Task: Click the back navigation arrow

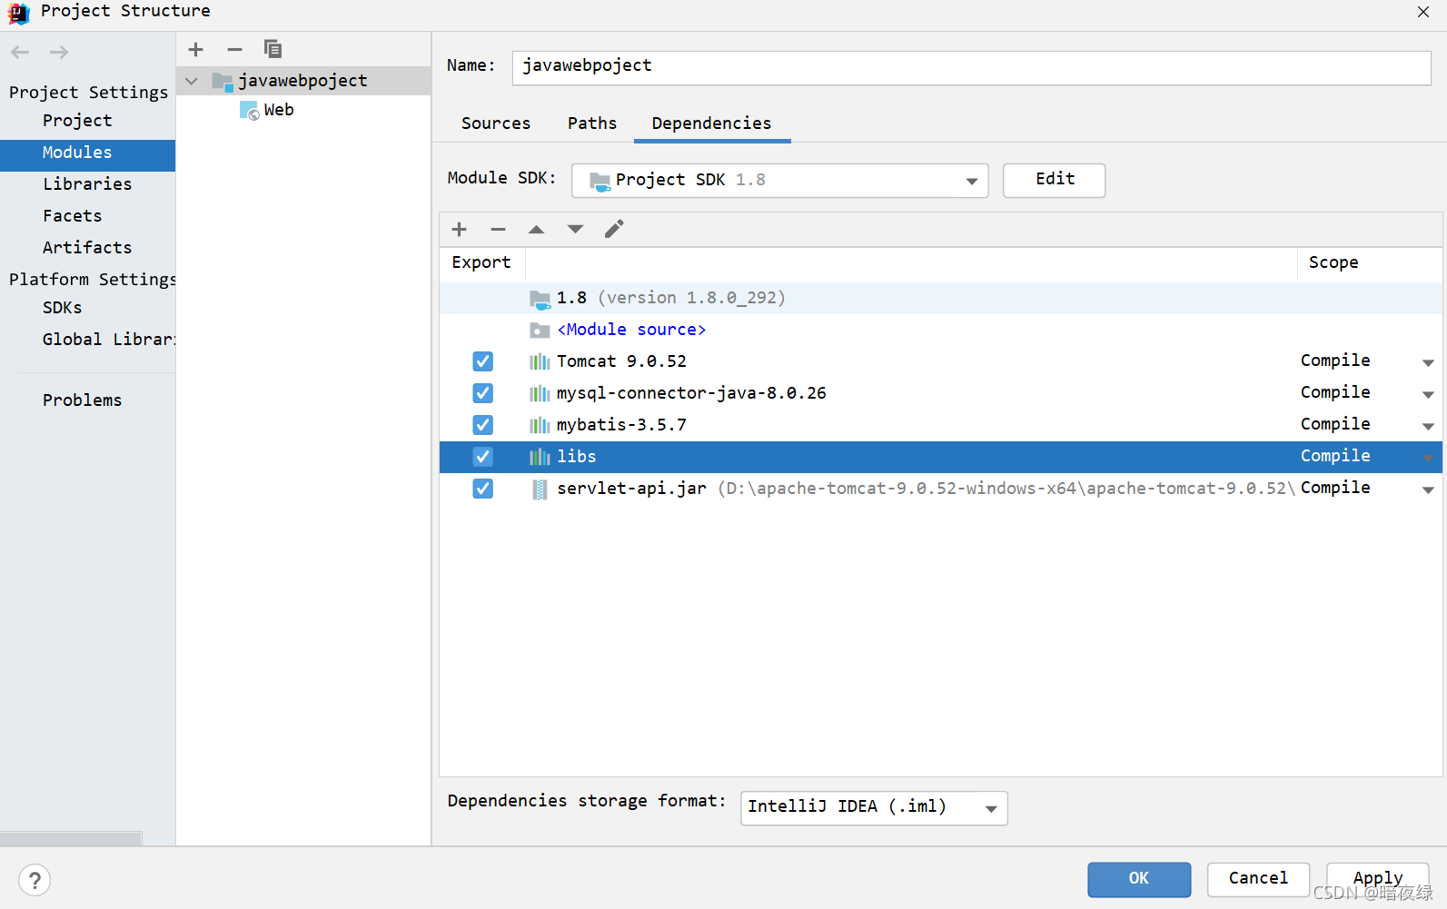Action: (20, 53)
